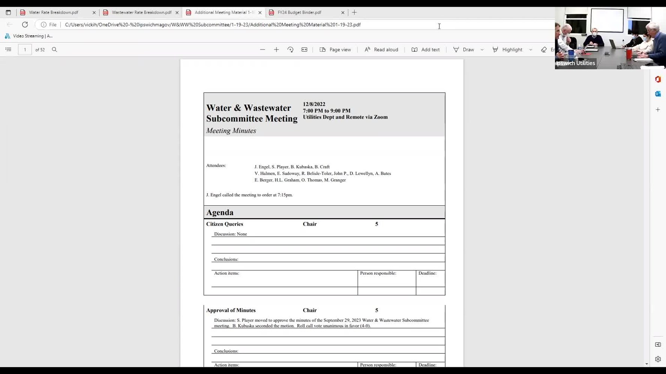Open a new browser tab

click(354, 12)
